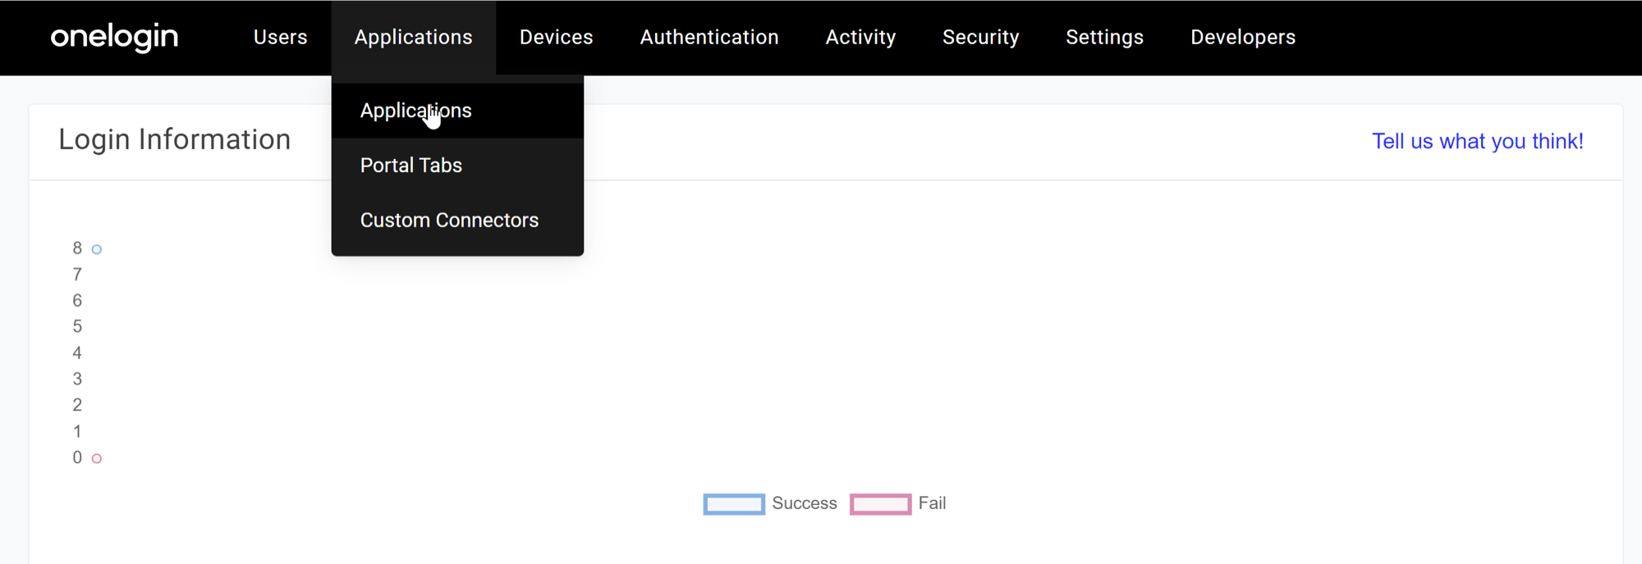Screen dimensions: 1642x564
Task: Click the "Tell us what you think!" link
Action: click(1477, 141)
